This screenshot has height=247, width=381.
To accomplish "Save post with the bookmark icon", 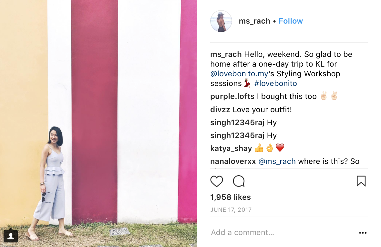I will 361,181.
